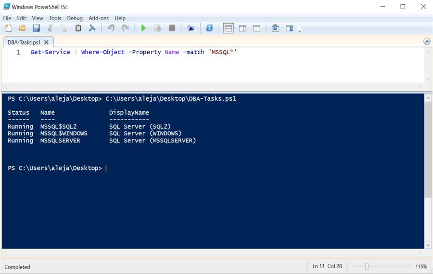This screenshot has height=274, width=433.
Task: Click the MSSQLSERVER service name
Action: click(x=60, y=141)
